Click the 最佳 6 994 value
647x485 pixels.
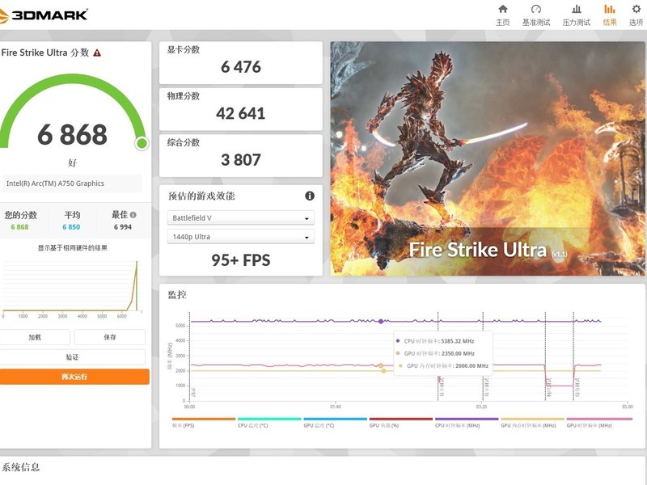point(123,227)
